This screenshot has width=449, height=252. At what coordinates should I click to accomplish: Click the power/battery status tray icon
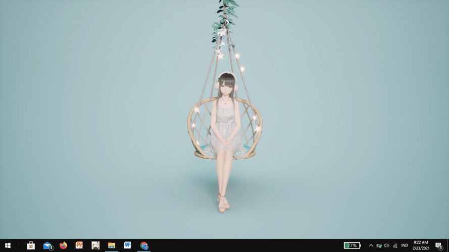[379, 245]
